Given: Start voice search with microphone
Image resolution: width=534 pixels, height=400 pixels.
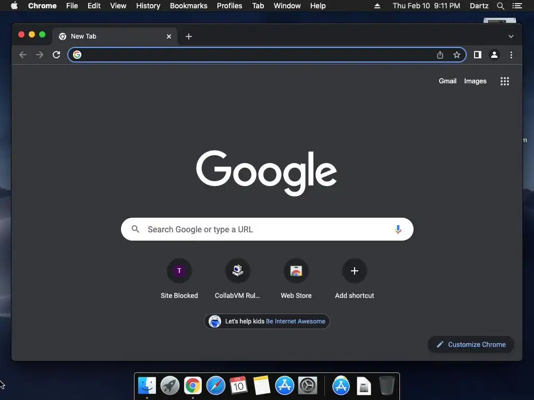Looking at the screenshot, I should (398, 229).
